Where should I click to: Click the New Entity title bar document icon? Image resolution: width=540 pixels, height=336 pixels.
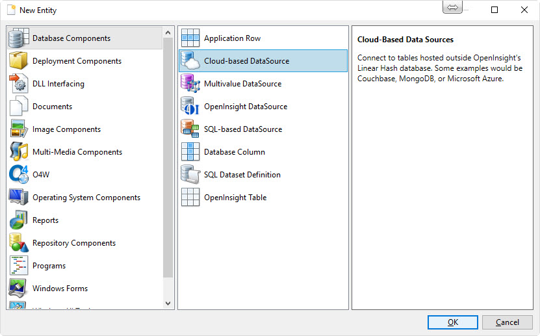click(x=11, y=10)
